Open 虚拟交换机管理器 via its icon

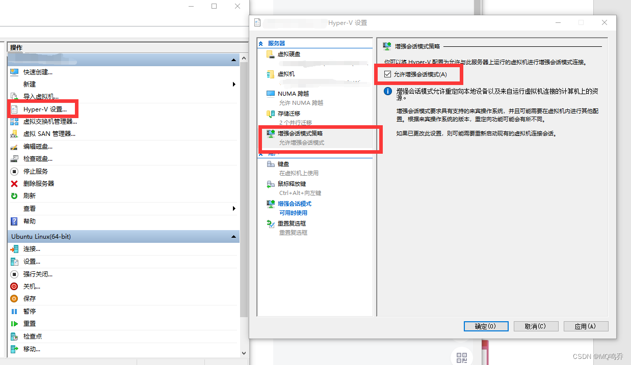pyautogui.click(x=14, y=122)
